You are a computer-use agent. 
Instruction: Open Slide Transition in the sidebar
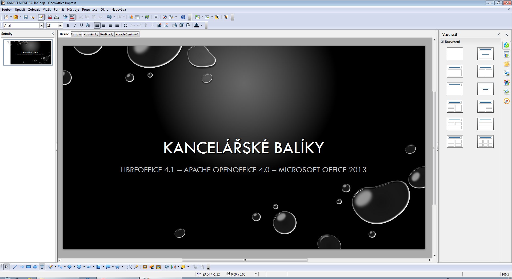[x=506, y=73]
